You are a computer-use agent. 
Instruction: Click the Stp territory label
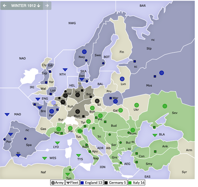coord(149,48)
